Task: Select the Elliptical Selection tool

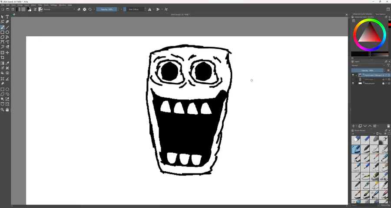Action: [7, 90]
